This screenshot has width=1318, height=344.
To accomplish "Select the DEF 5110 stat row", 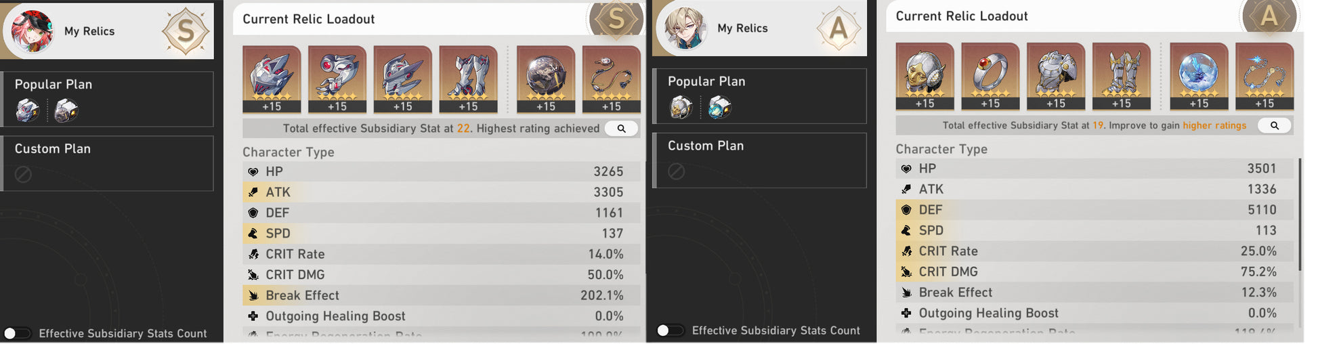I will [1094, 210].
